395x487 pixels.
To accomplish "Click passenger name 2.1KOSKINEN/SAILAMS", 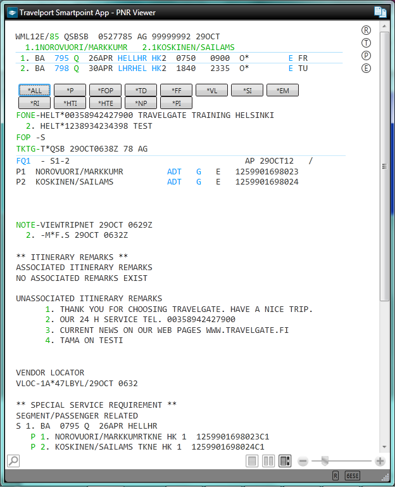I will pyautogui.click(x=188, y=47).
